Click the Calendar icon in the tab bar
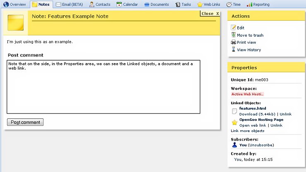Screen dimensions: 306x172 (x=119, y=4)
